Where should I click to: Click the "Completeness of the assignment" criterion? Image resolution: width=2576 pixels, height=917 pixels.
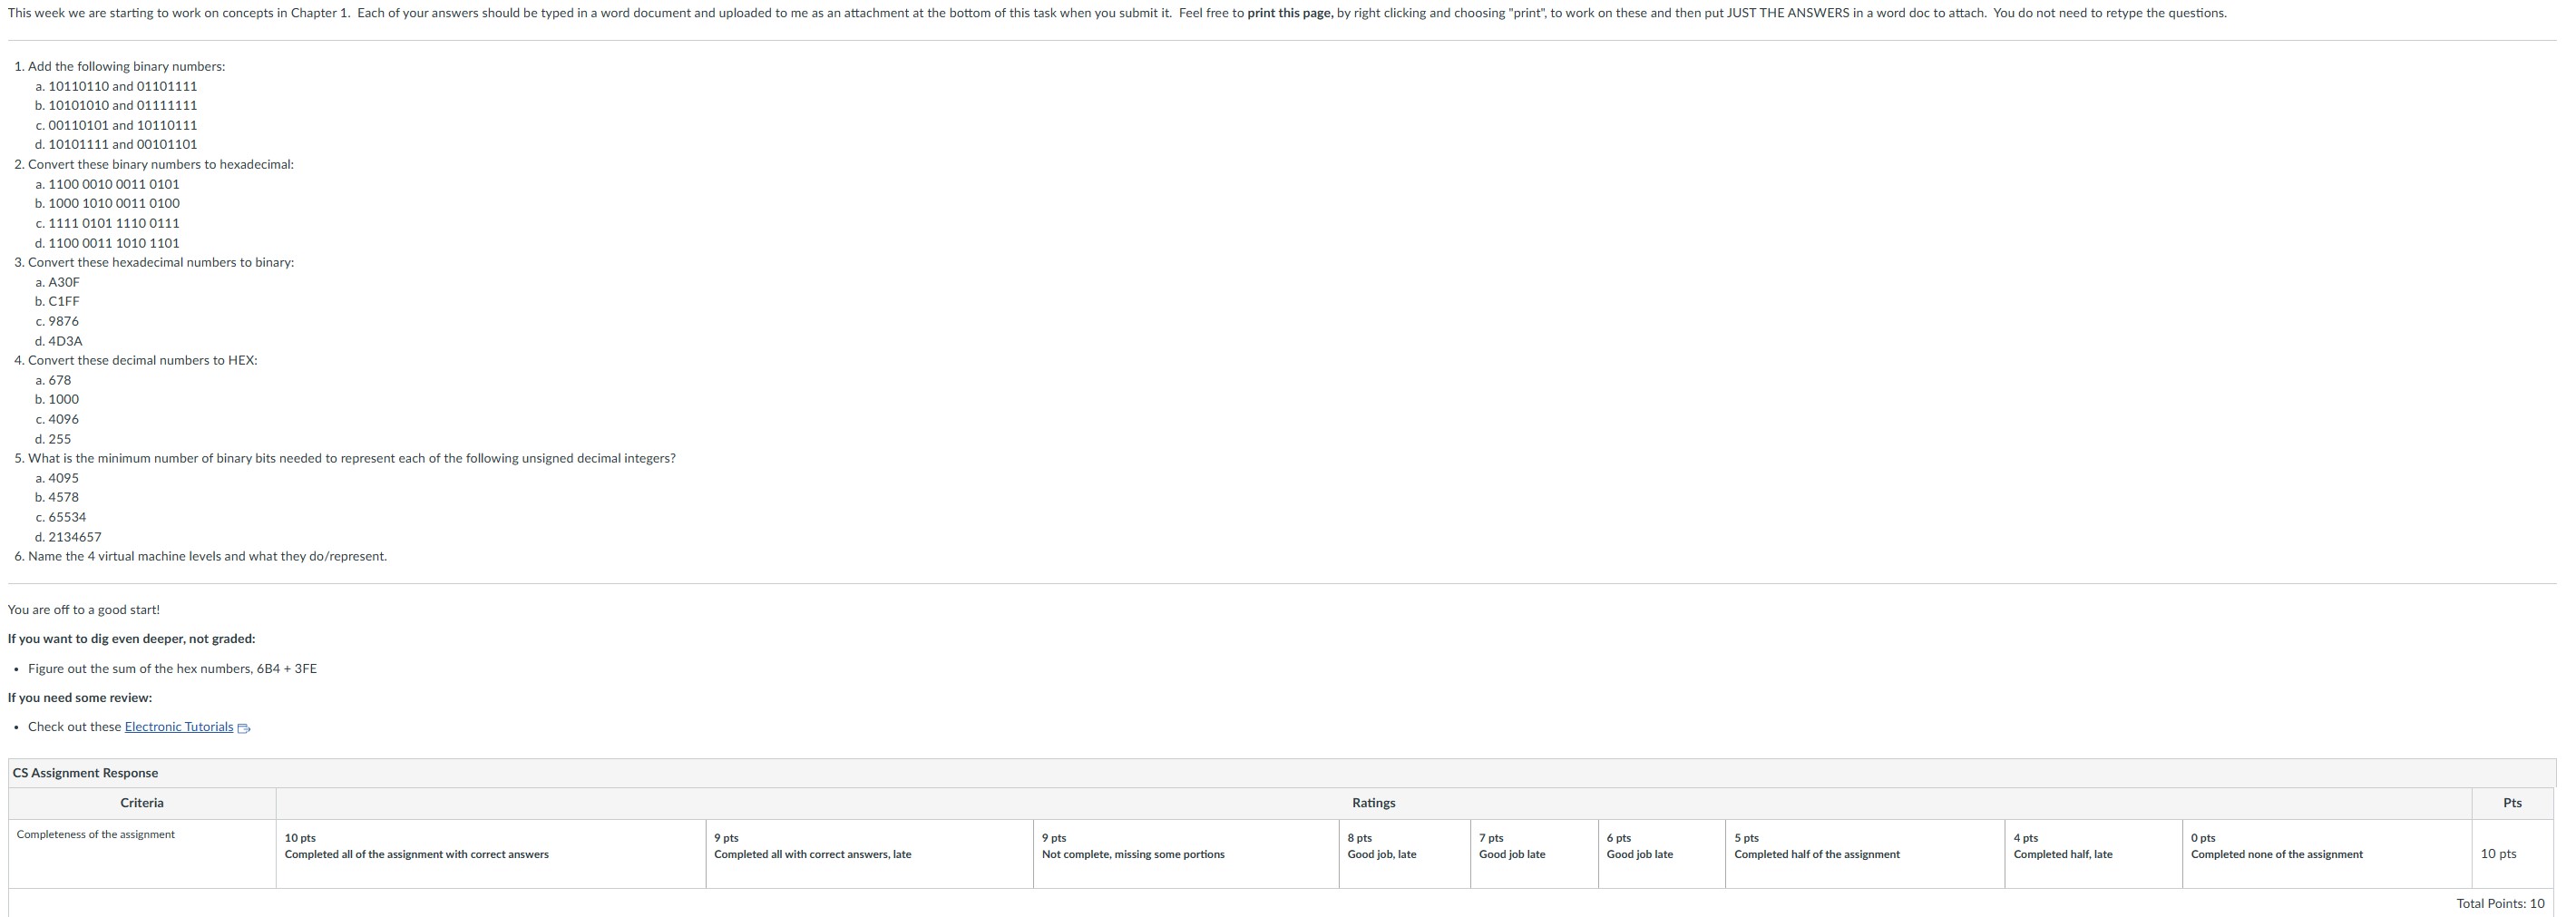pos(96,835)
